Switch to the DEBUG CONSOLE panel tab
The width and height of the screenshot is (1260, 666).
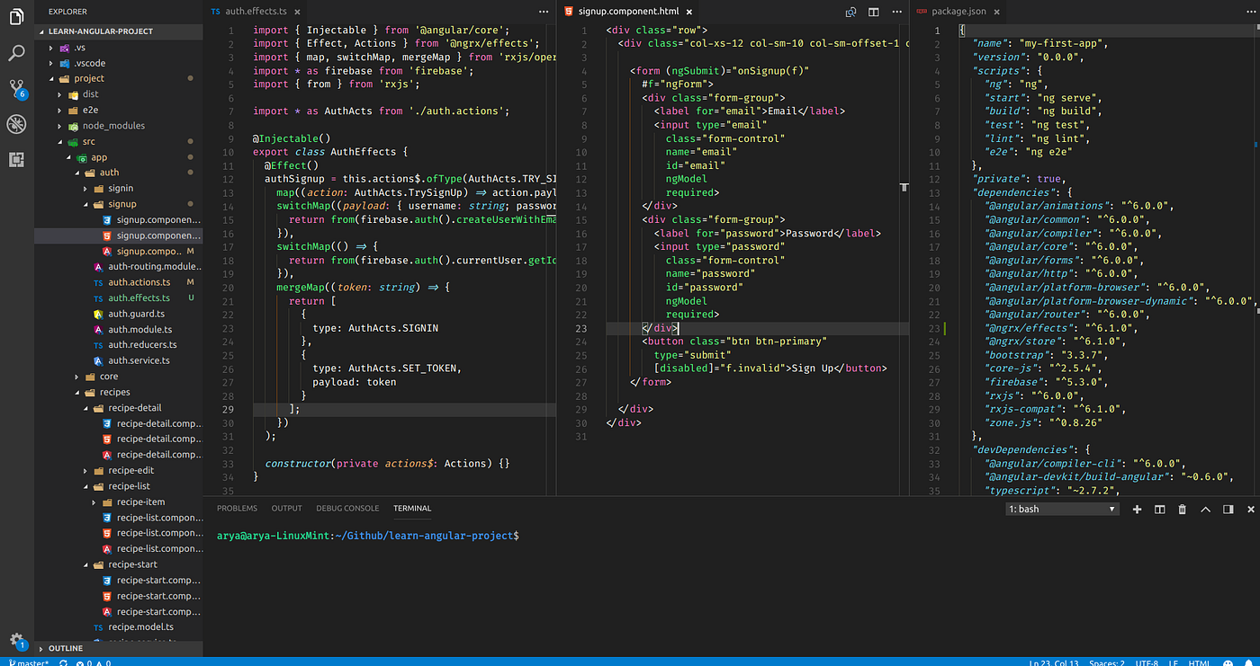[x=347, y=509]
